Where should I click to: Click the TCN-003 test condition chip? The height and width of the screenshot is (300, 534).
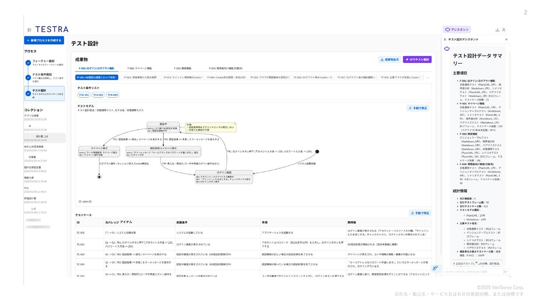coord(112,95)
